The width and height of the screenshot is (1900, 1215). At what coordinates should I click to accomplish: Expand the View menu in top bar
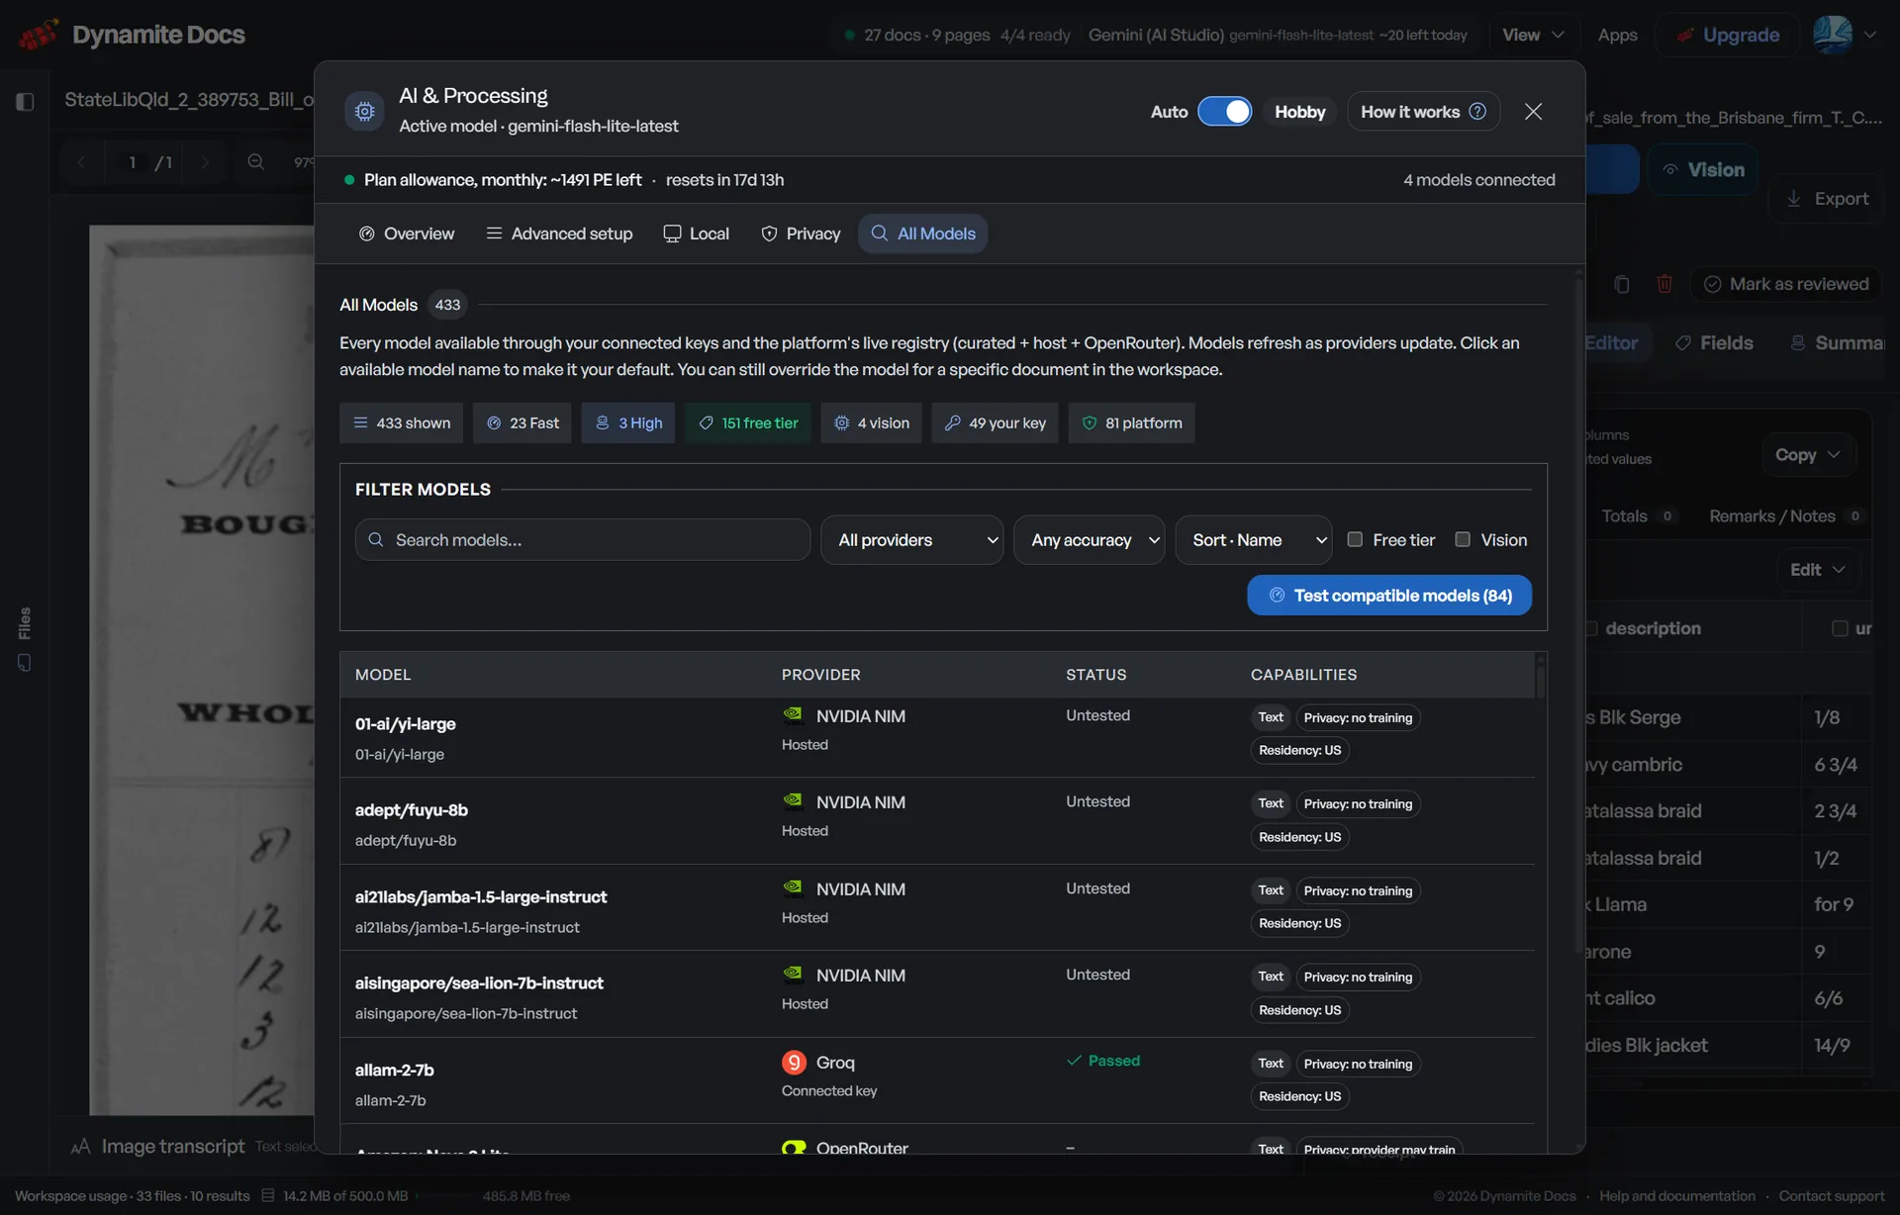[x=1533, y=35]
